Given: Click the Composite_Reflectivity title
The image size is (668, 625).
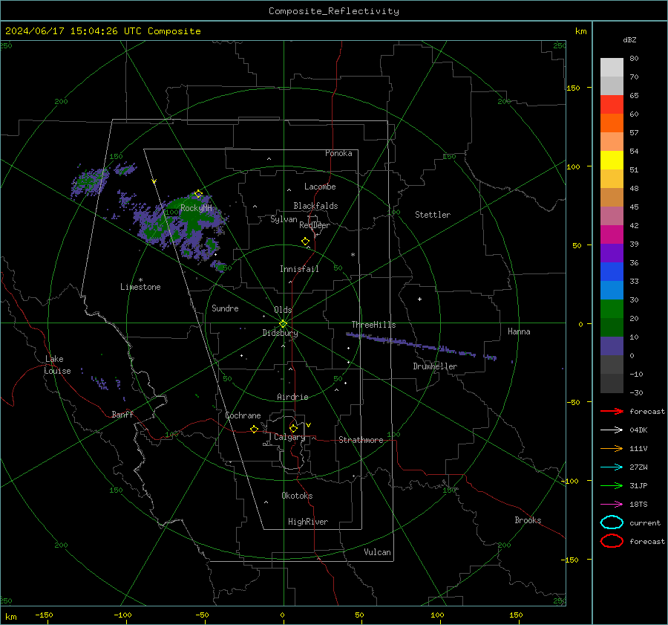Looking at the screenshot, I should coord(334,11).
